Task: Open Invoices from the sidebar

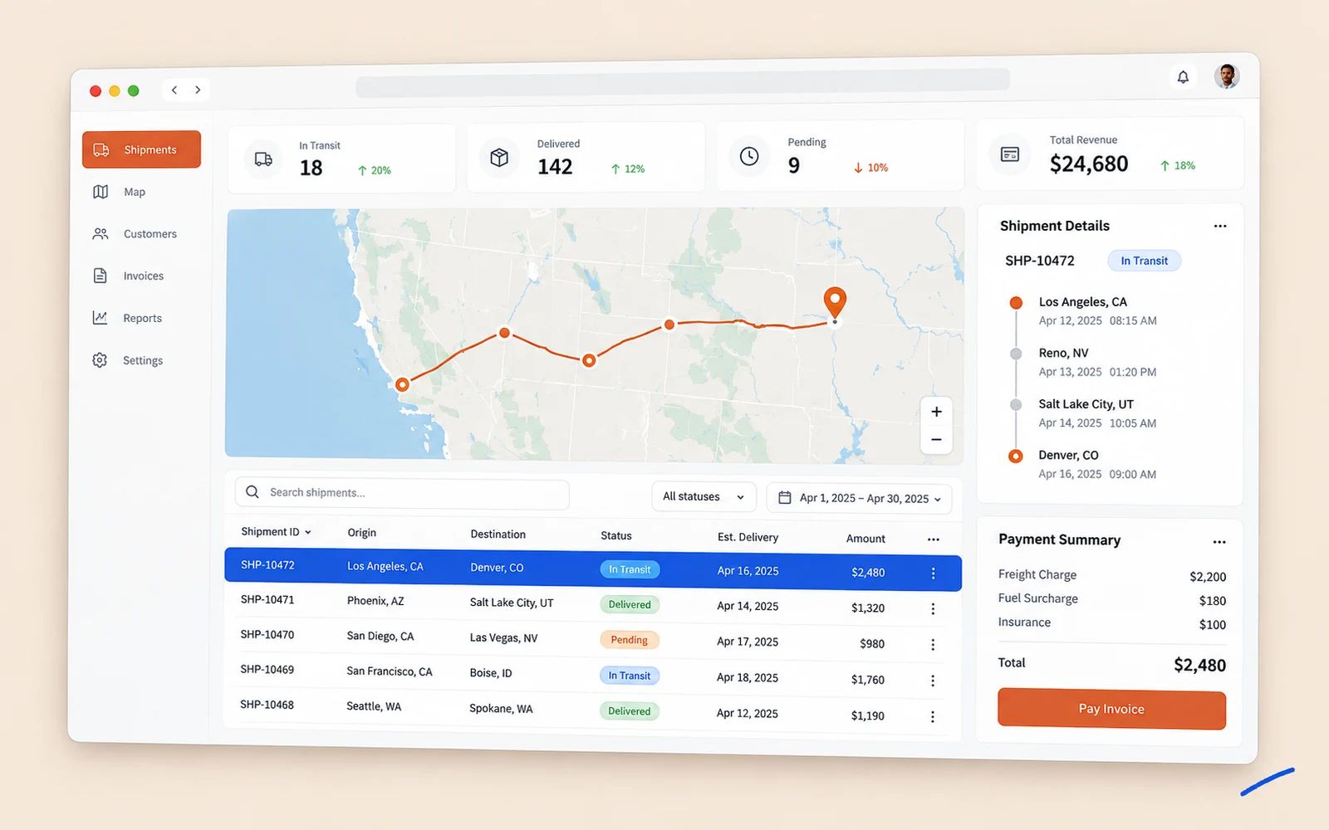Action: click(x=129, y=276)
